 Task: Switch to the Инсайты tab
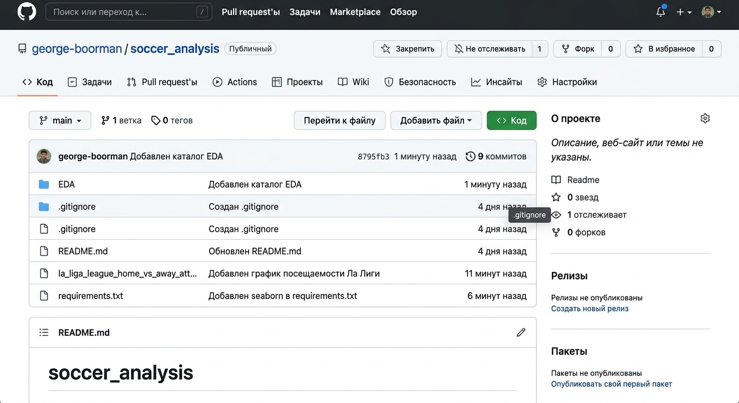(497, 82)
